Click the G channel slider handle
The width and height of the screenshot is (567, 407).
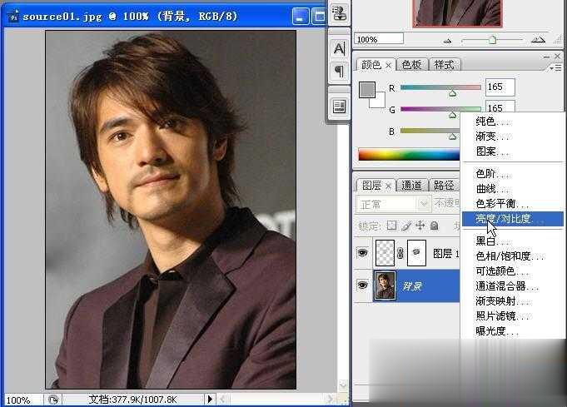pos(452,115)
